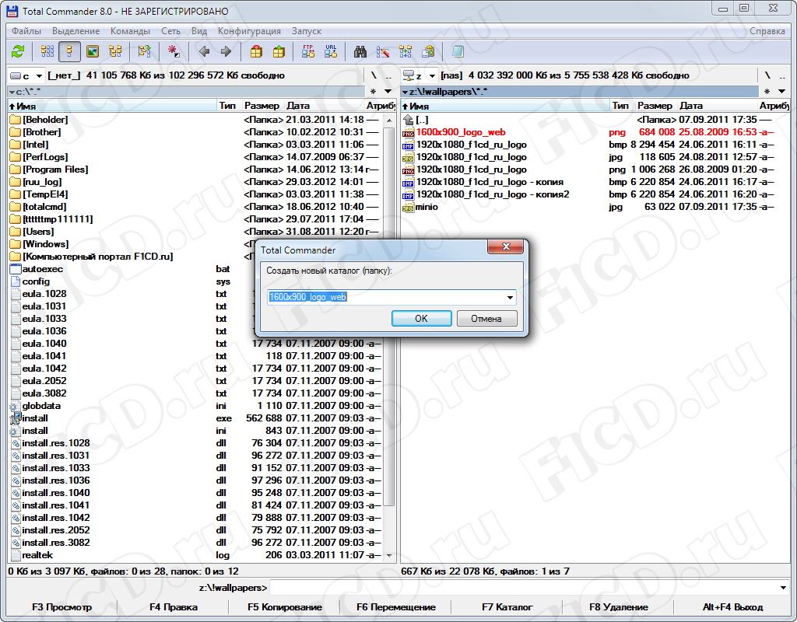This screenshot has height=622, width=797.
Task: Open left panel favorites asterisk button
Action: click(x=374, y=92)
